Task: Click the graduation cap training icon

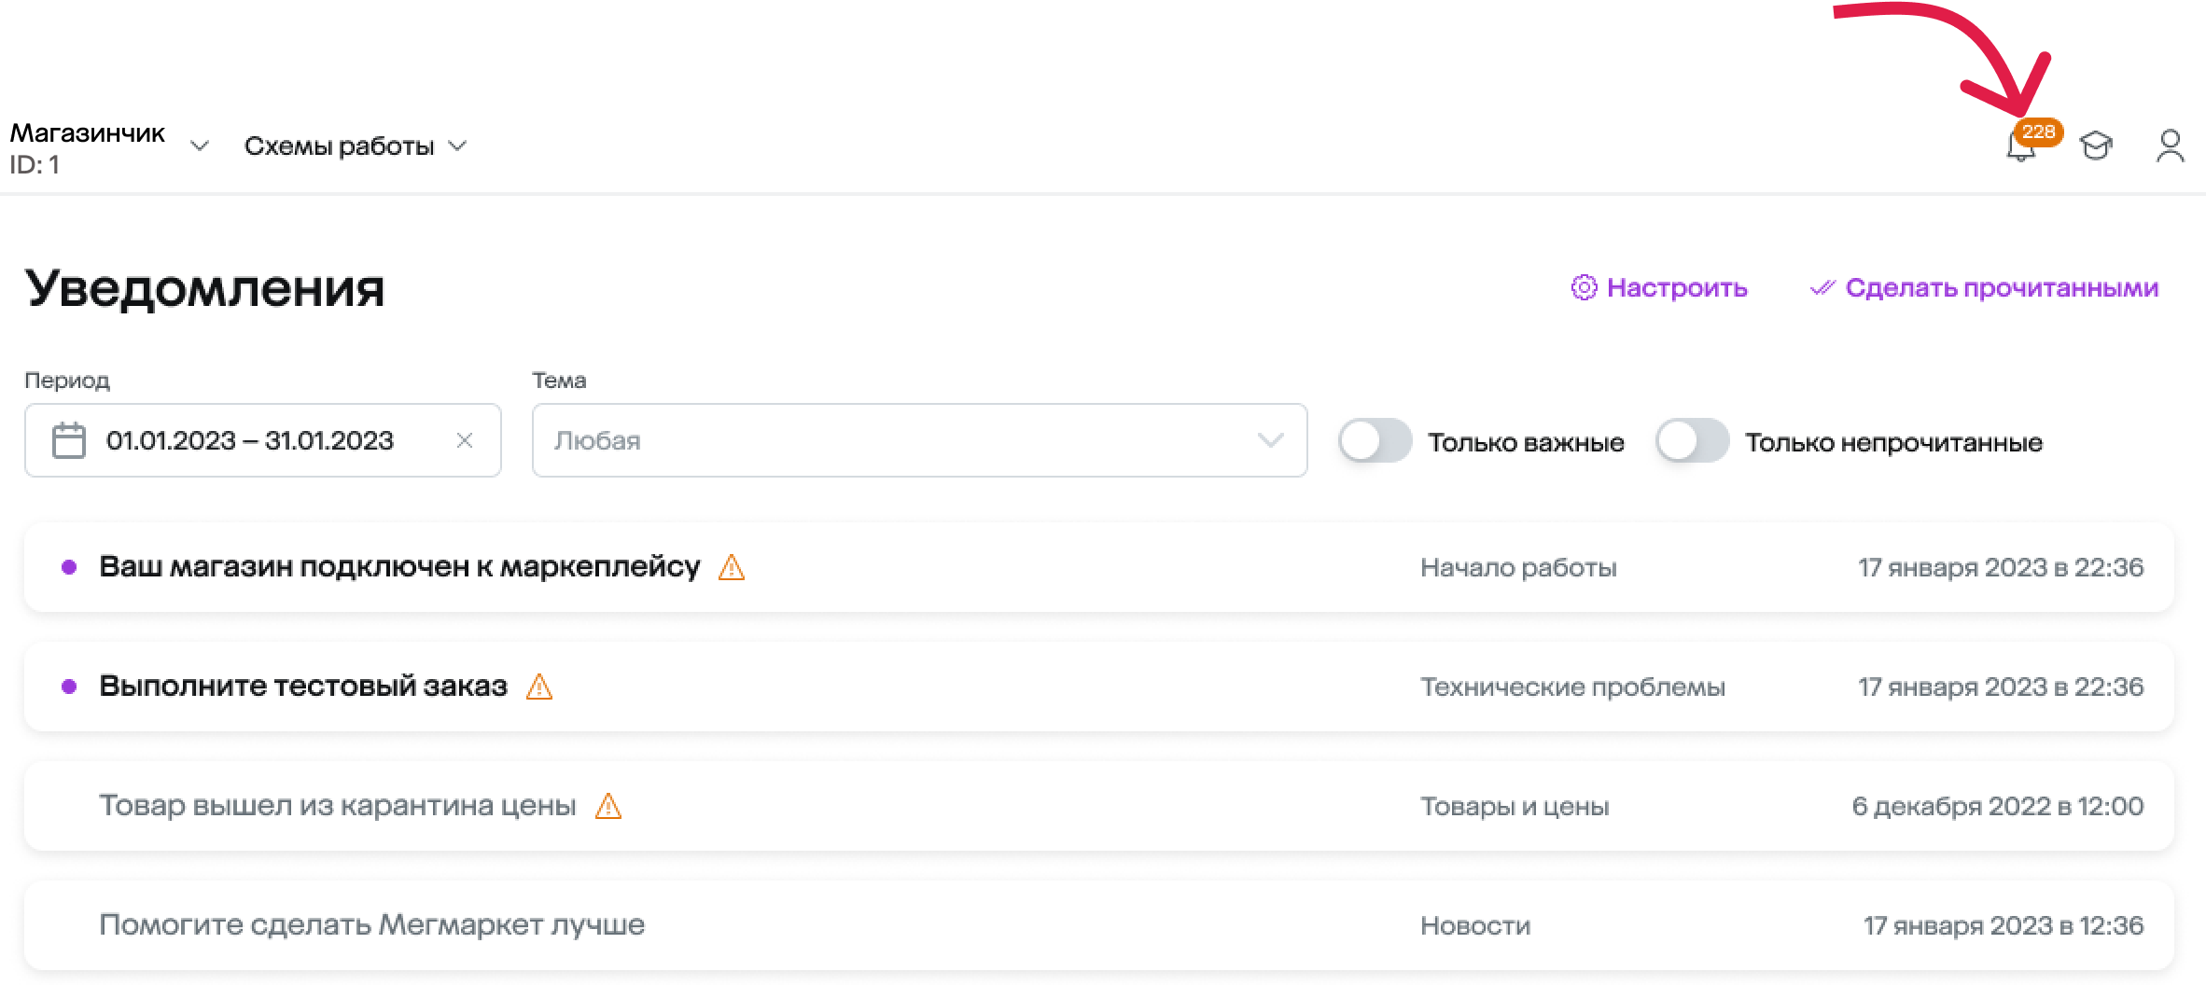Action: pyautogui.click(x=2096, y=146)
